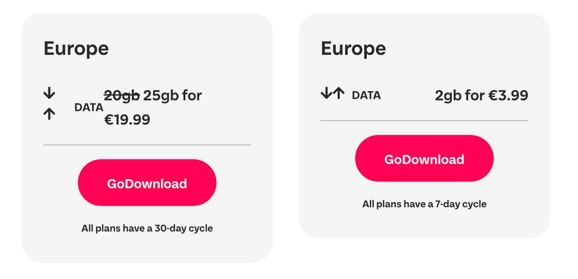The image size is (578, 279).
Task: Click the crossed-out 20gb text
Action: pos(121,95)
